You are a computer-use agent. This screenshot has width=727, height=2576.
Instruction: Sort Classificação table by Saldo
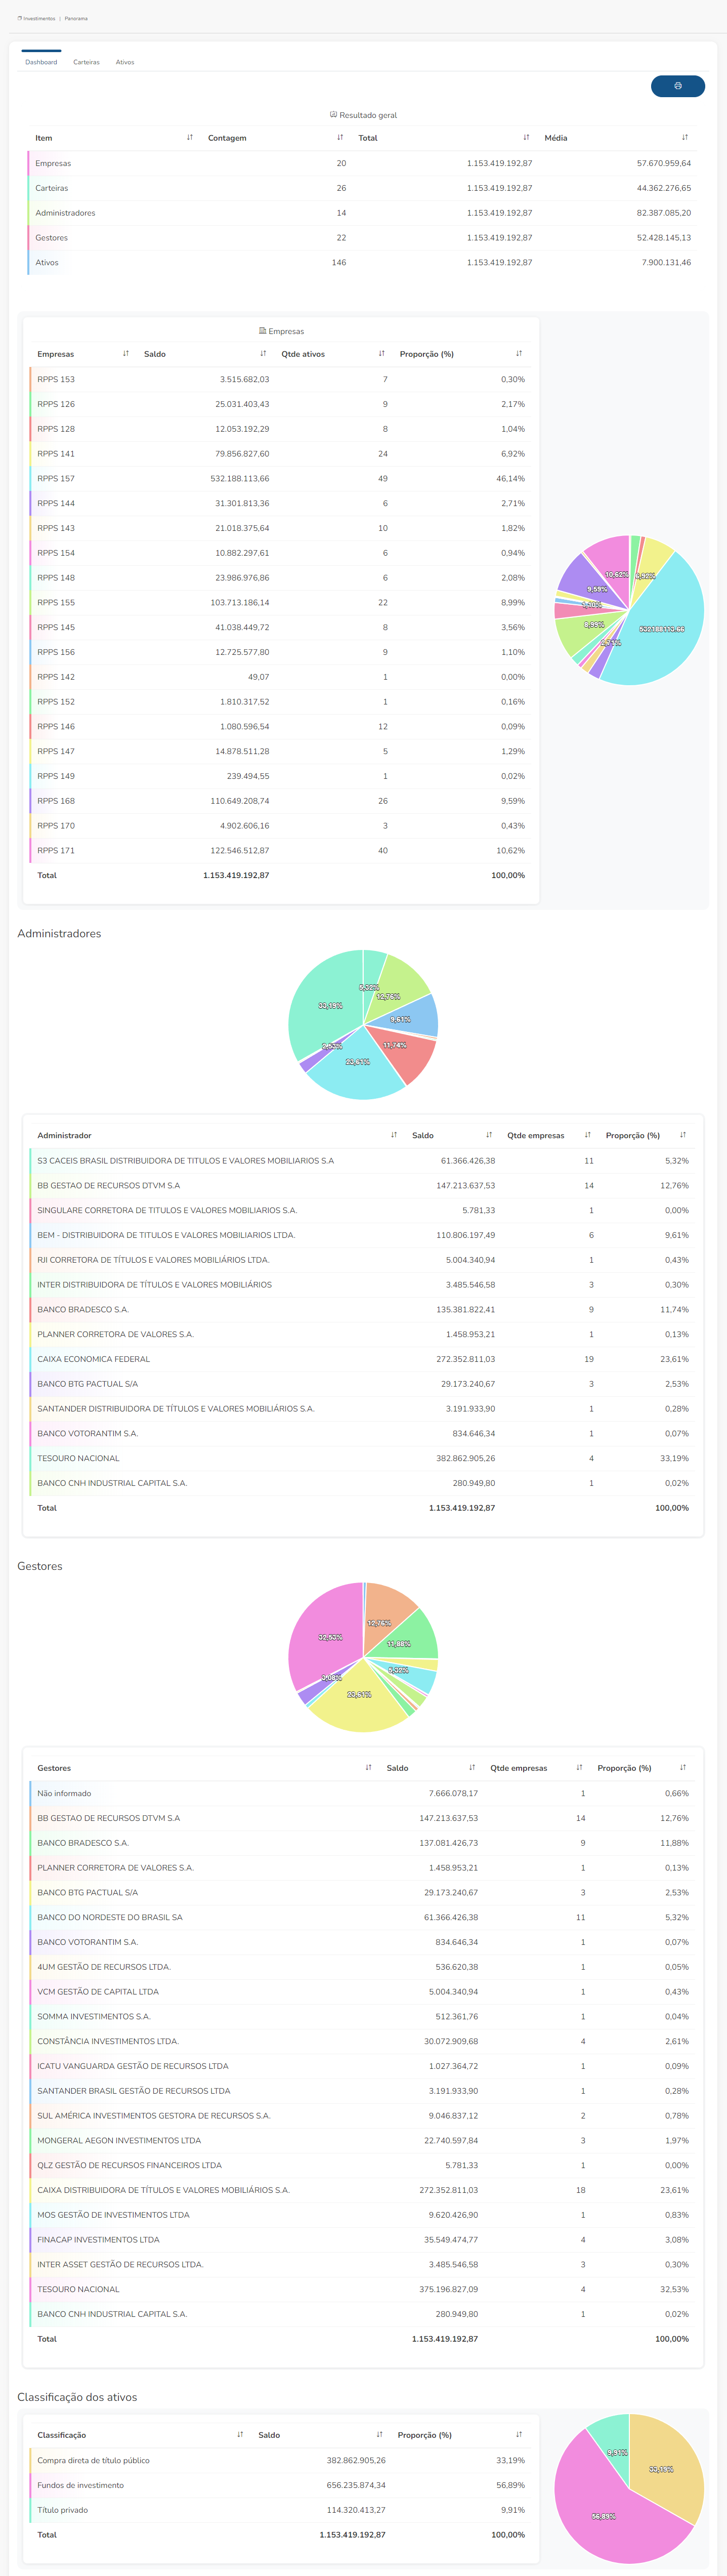(379, 2435)
